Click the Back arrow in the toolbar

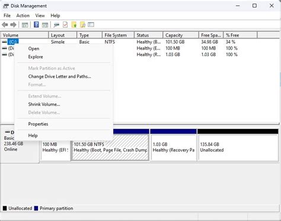coord(5,25)
